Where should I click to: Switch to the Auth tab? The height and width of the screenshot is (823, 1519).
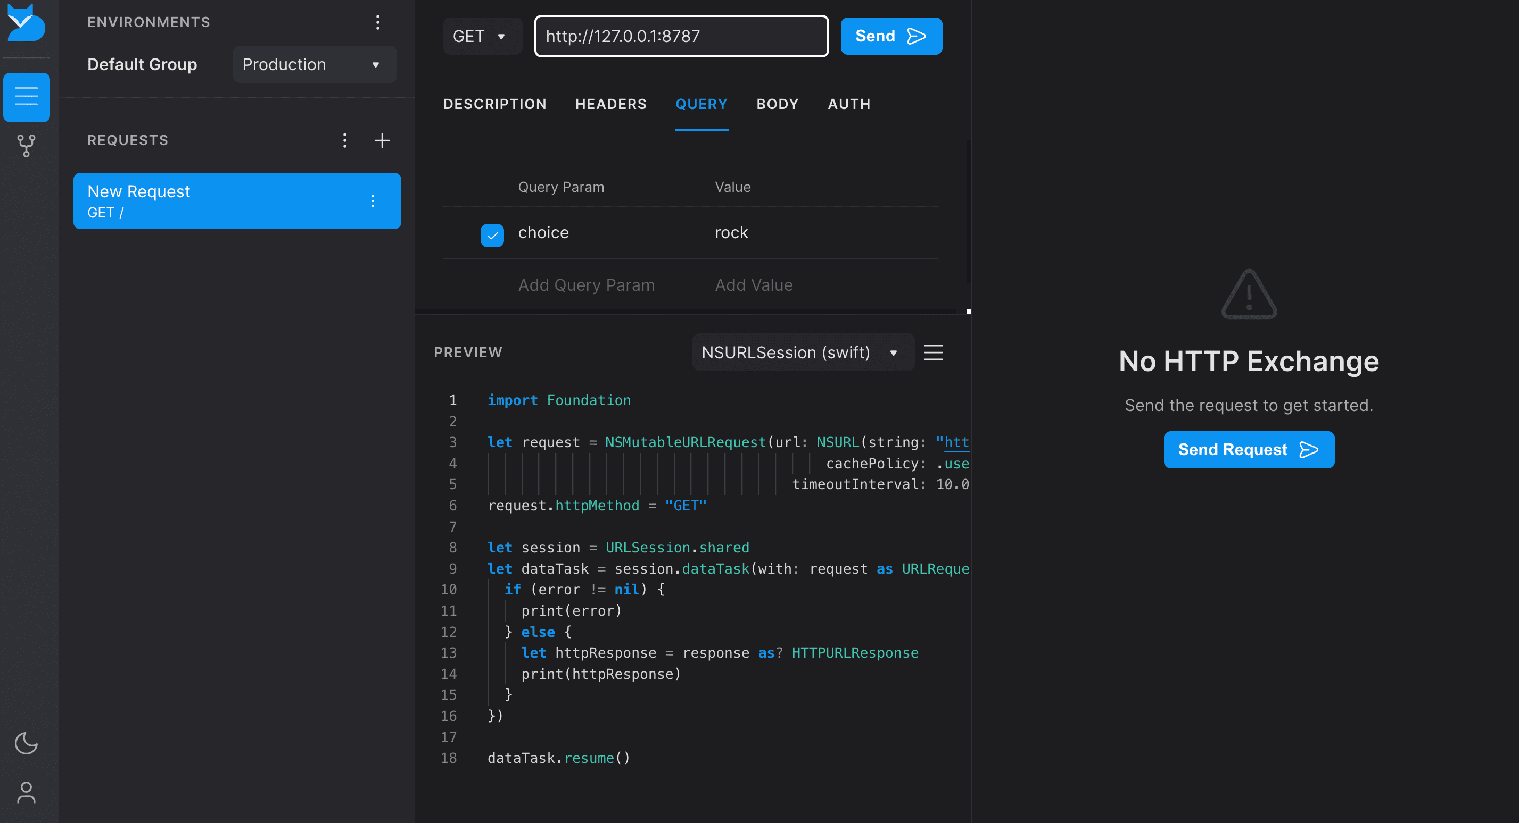point(849,104)
